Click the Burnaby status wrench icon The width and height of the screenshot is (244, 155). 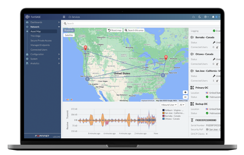214,43
